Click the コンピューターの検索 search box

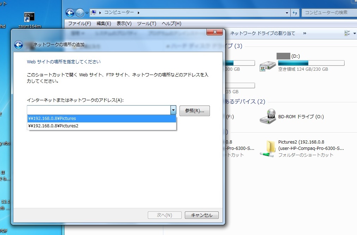(x=328, y=13)
